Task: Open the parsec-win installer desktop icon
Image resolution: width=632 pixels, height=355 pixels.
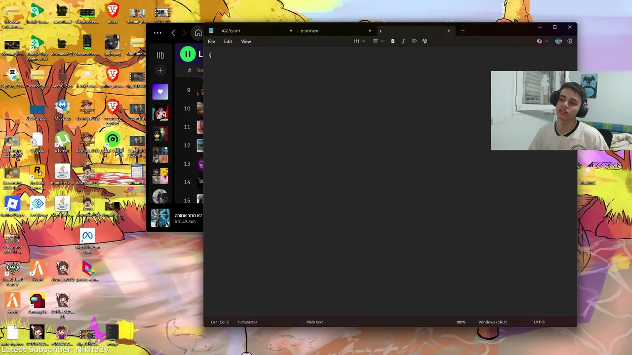Action: 87,271
